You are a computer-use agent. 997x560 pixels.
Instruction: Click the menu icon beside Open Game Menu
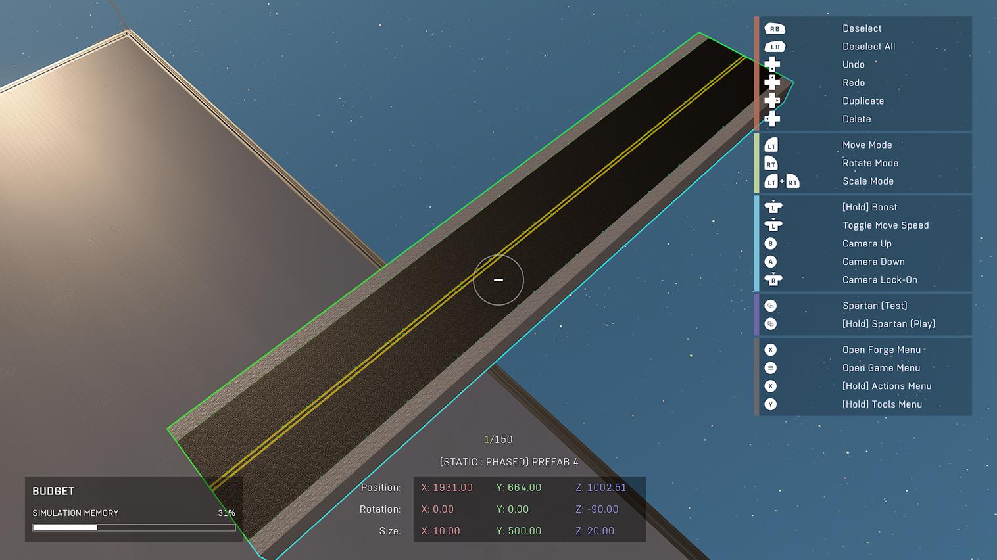pyautogui.click(x=771, y=368)
